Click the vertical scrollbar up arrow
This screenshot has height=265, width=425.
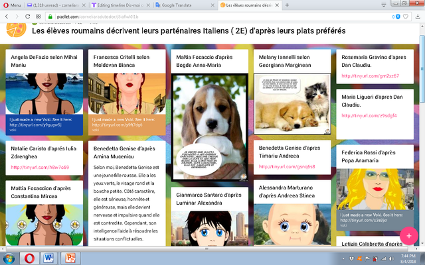(x=422, y=26)
